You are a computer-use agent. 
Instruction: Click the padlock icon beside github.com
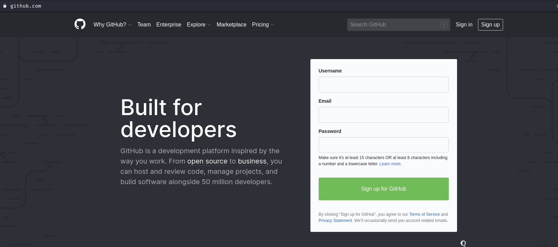[x=5, y=6]
